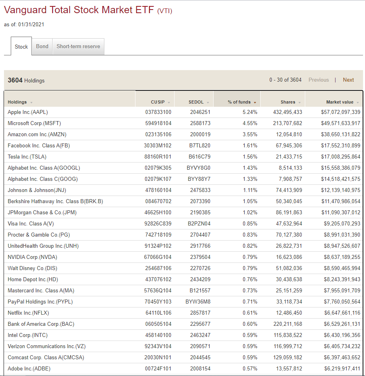Switch to the Bond tab
This screenshot has width=365, height=376.
pos(42,46)
